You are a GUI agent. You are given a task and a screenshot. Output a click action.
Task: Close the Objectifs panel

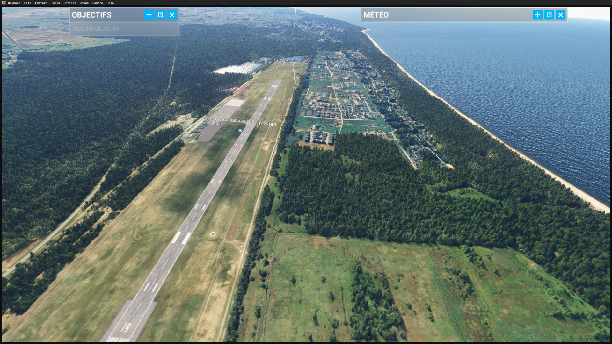coord(172,15)
